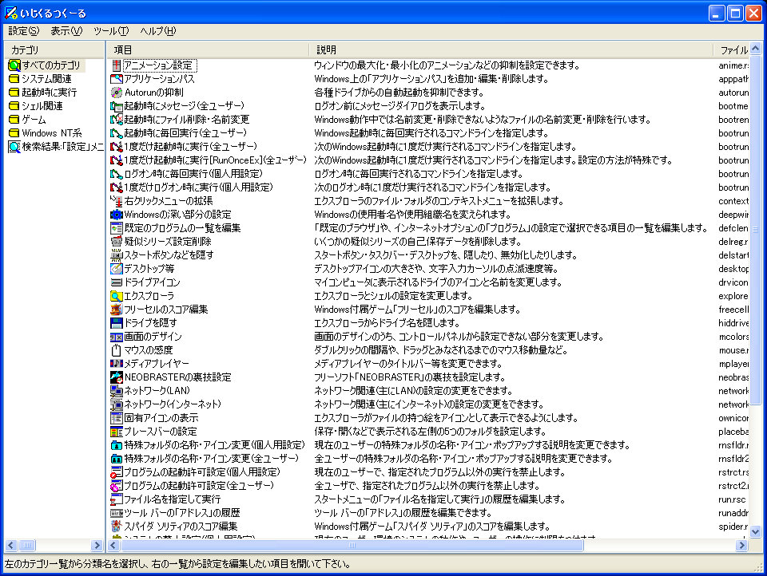Click the フリーセルのスコア編集 icon
The width and height of the screenshot is (767, 576).
[116, 309]
